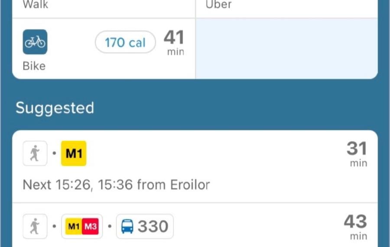Tap the 31 min duration text
Viewport: 390px width, 247px height.
tap(357, 154)
